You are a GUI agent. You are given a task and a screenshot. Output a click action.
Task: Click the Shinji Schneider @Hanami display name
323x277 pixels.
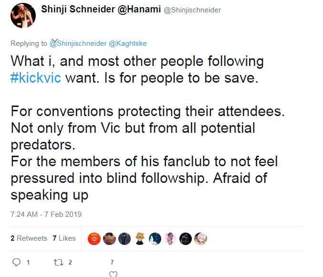(x=101, y=9)
